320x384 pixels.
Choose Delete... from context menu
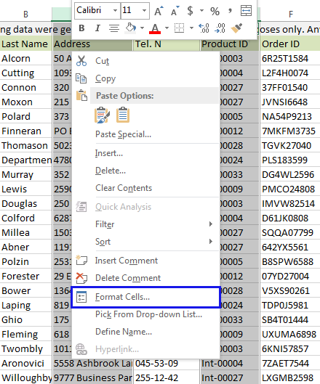coord(145,171)
